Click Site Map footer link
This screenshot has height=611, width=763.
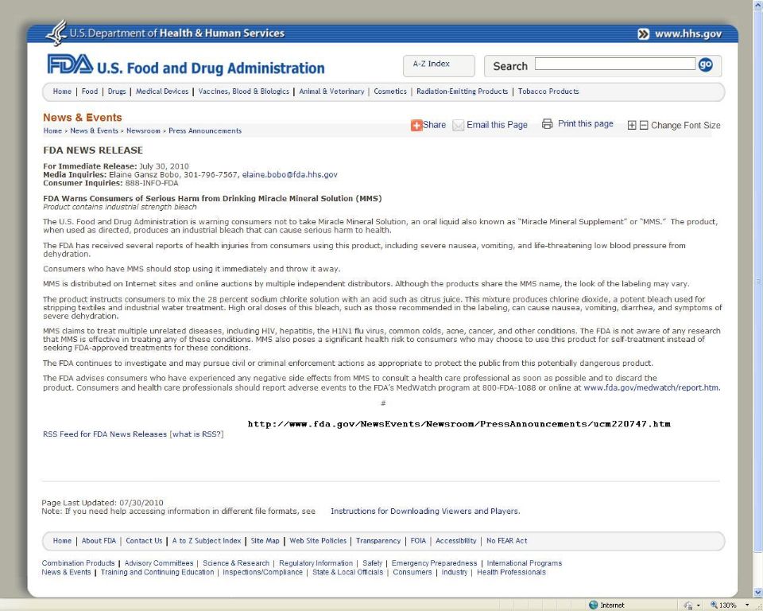coord(265,541)
